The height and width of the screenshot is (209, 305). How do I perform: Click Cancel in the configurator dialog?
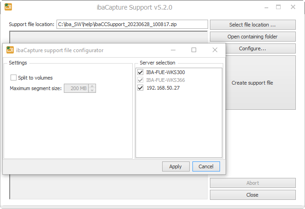(206, 166)
